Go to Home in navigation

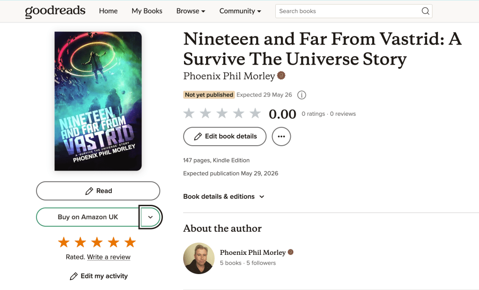click(108, 11)
